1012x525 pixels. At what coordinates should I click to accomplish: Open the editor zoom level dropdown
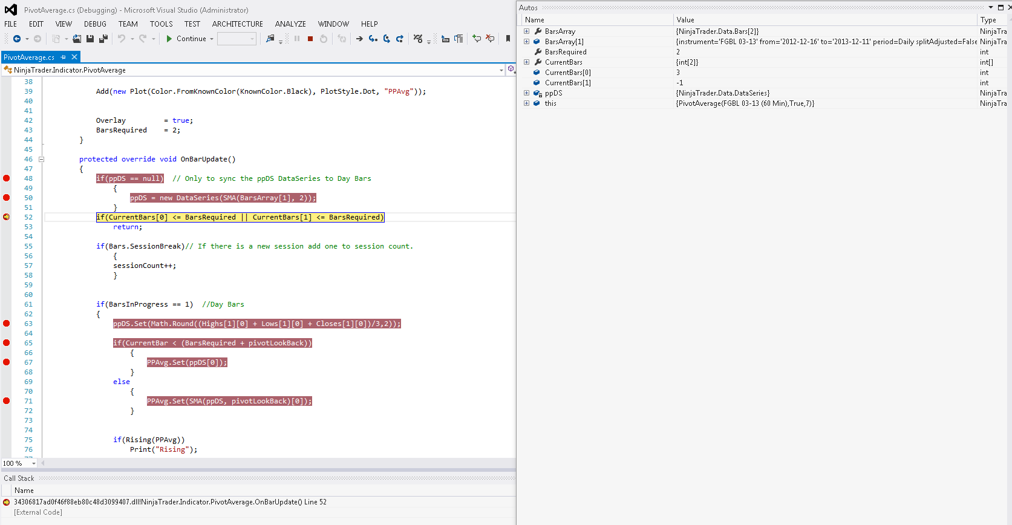point(33,463)
